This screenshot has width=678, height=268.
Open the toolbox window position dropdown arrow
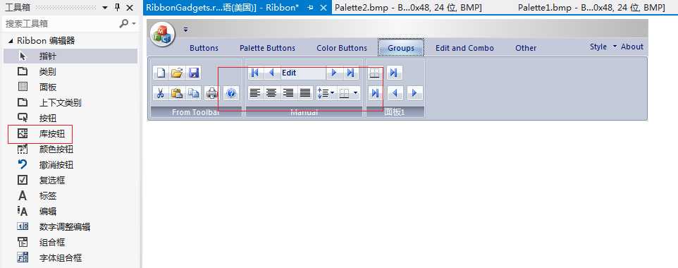pyautogui.click(x=105, y=8)
